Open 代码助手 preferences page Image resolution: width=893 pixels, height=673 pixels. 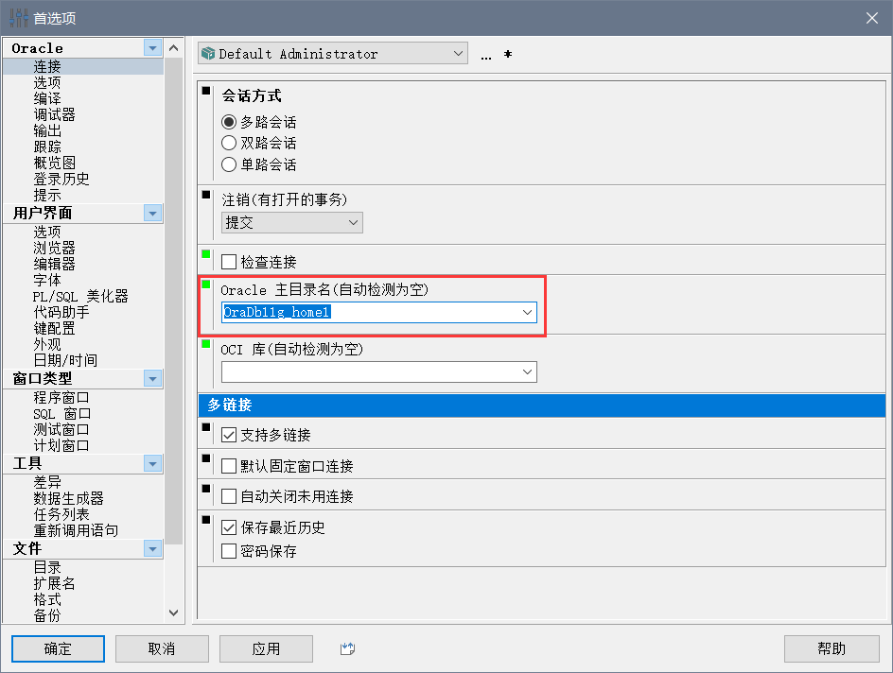click(61, 312)
